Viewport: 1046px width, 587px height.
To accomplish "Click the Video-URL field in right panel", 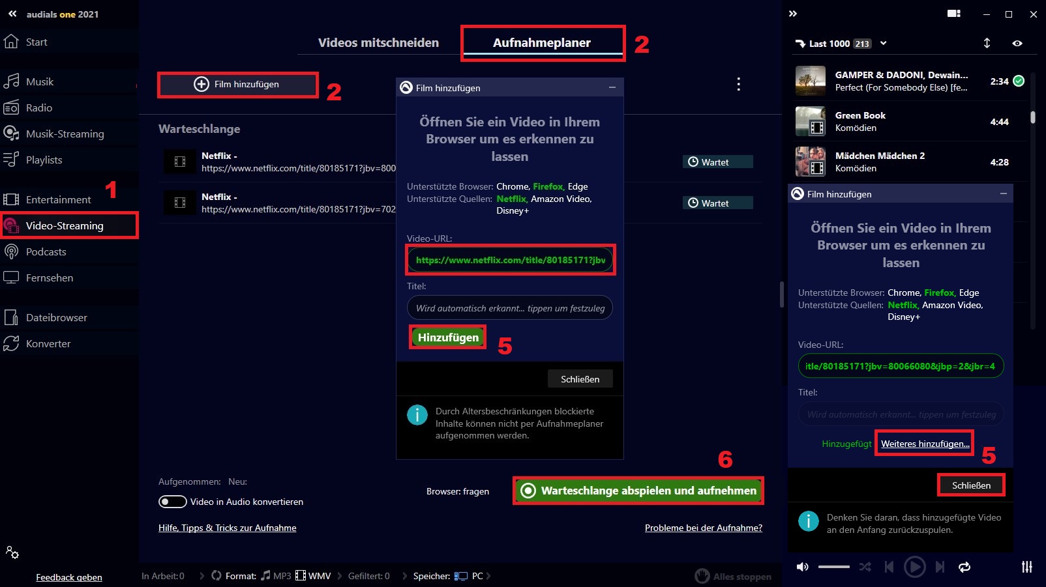I will 901,365.
